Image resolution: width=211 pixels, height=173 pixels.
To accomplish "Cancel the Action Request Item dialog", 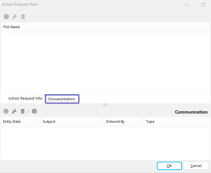I will pos(196,166).
